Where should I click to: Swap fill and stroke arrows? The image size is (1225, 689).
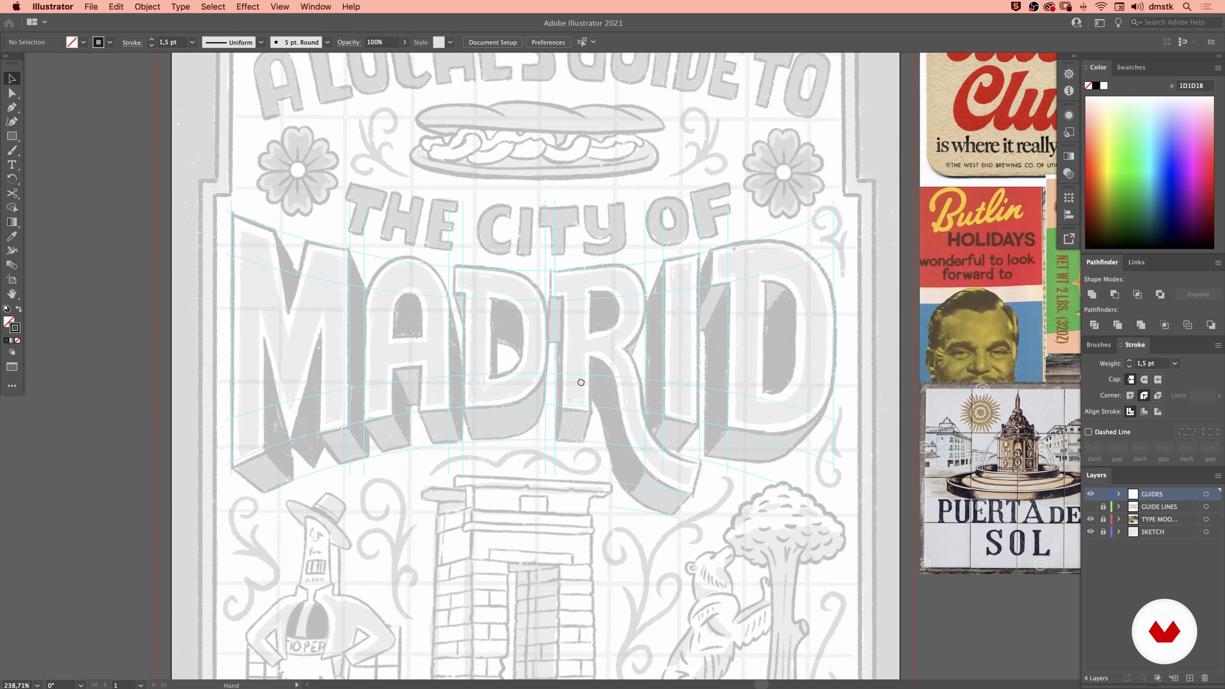19,309
